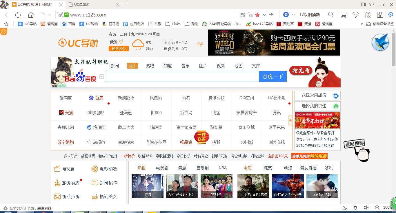Click the Baidu search input field
The width and height of the screenshot is (396, 213).
pyautogui.click(x=182, y=77)
